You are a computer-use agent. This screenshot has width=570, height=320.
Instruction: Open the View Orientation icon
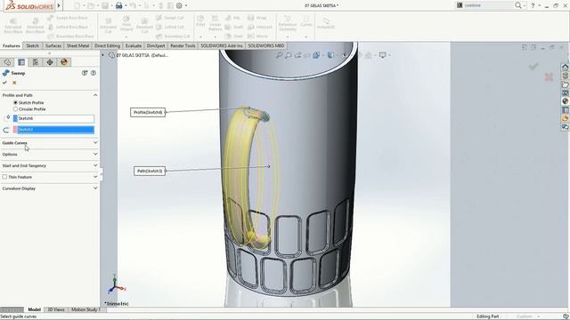point(316,55)
